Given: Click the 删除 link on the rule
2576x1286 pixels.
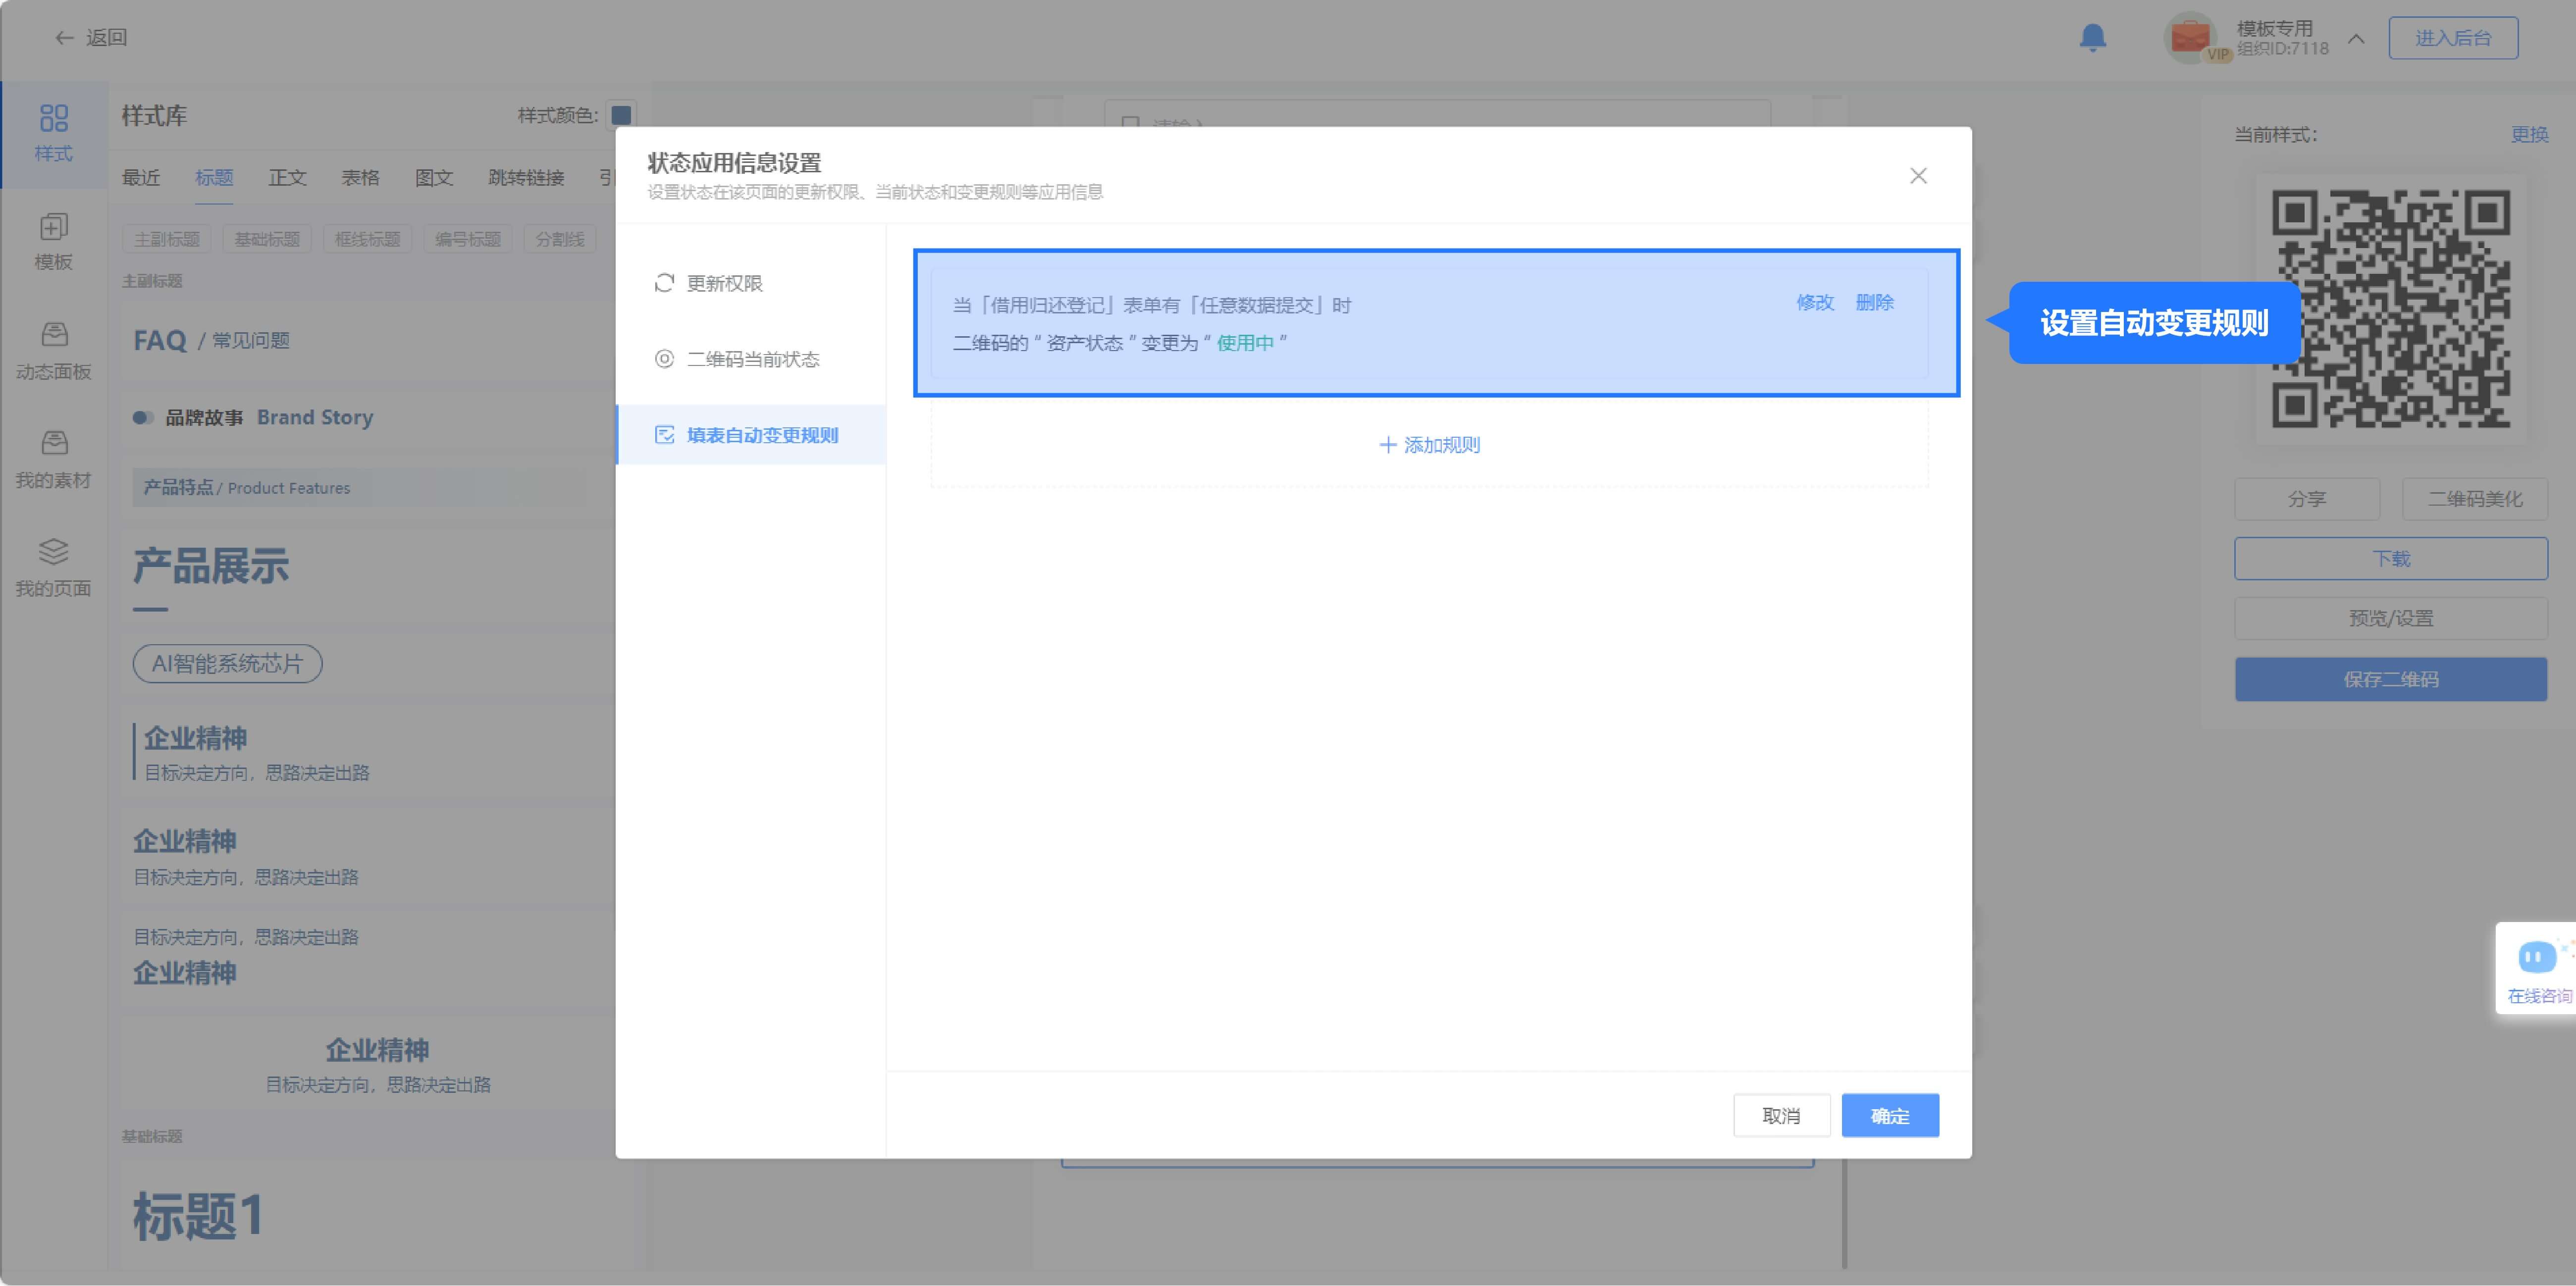Looking at the screenshot, I should [x=1874, y=302].
